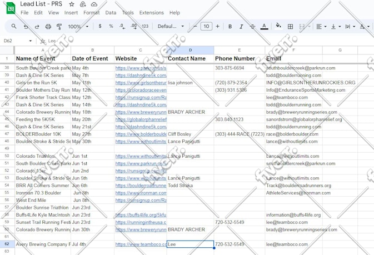Redo the last action
Image resolution: width=374 pixels, height=255 pixels.
[x=37, y=27]
